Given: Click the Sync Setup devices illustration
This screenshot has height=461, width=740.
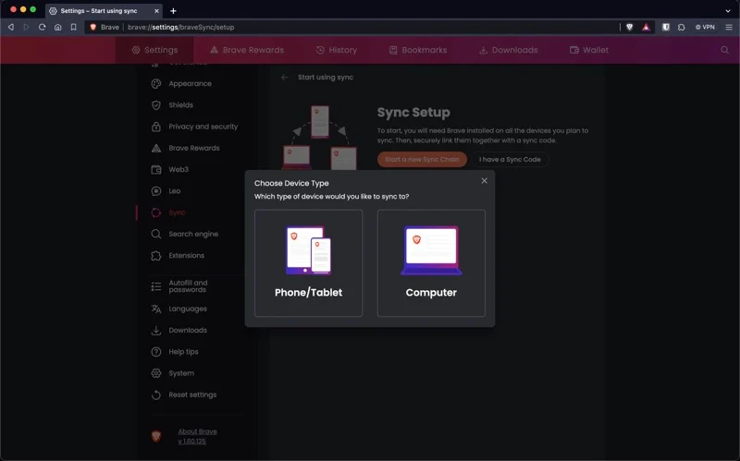Looking at the screenshot, I should pos(320,137).
